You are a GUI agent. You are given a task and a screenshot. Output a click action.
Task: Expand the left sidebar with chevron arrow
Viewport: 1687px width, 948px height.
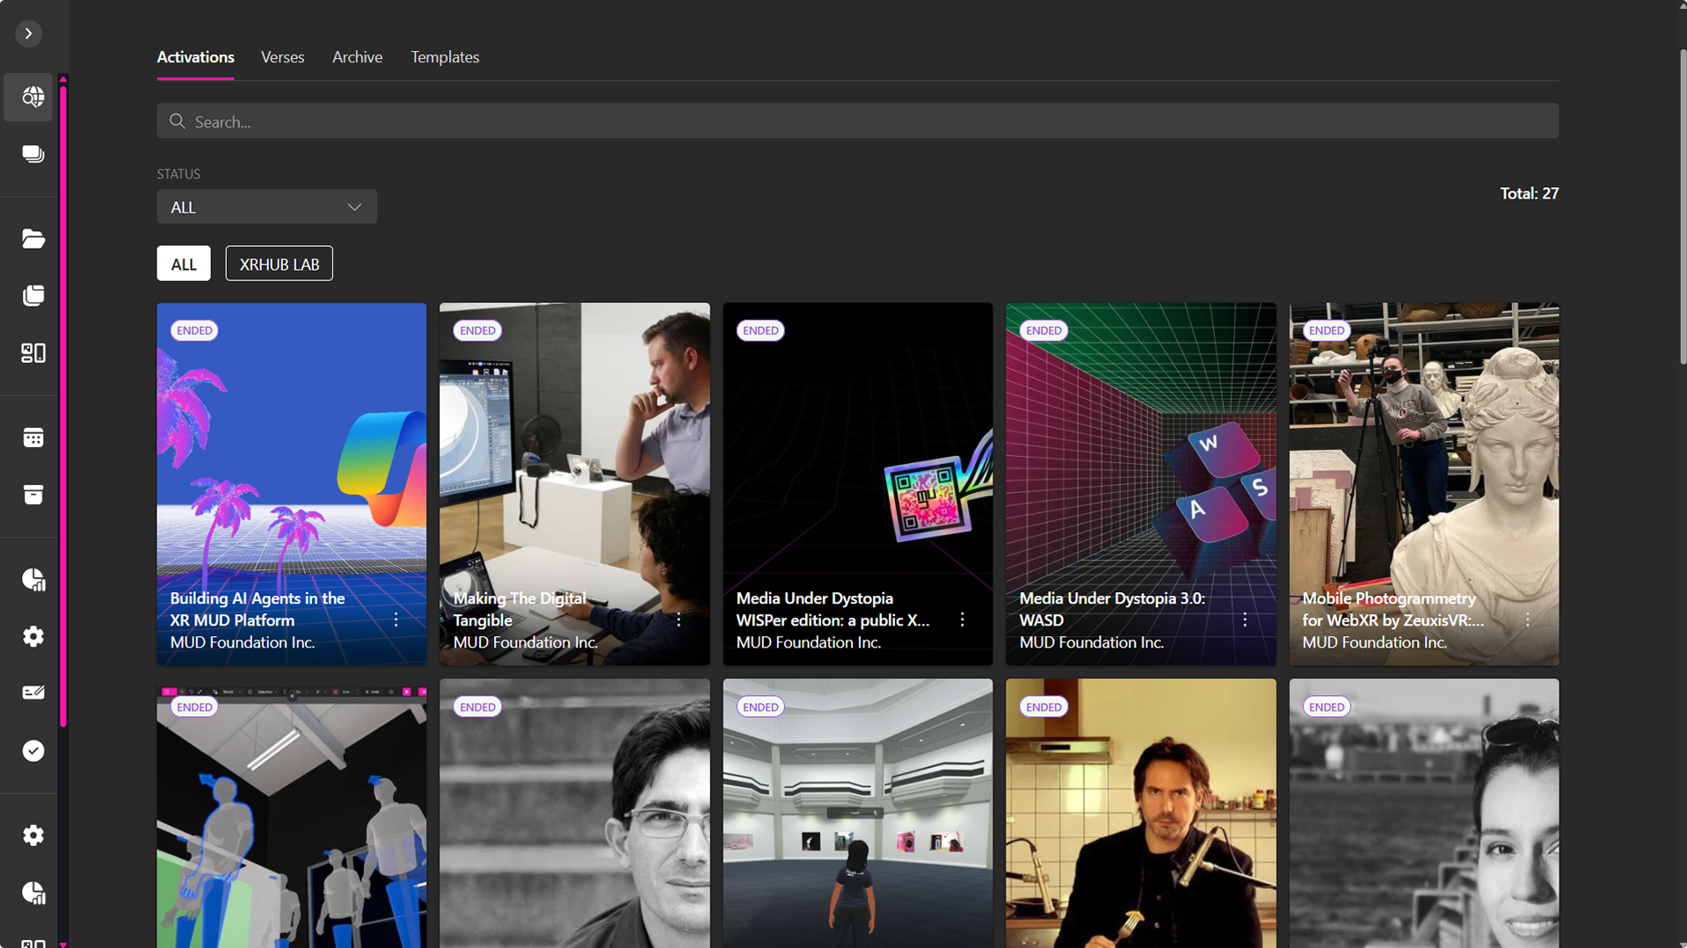click(x=28, y=33)
